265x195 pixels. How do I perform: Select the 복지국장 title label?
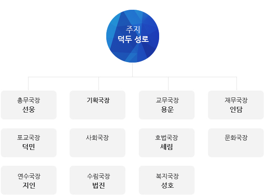(167, 176)
